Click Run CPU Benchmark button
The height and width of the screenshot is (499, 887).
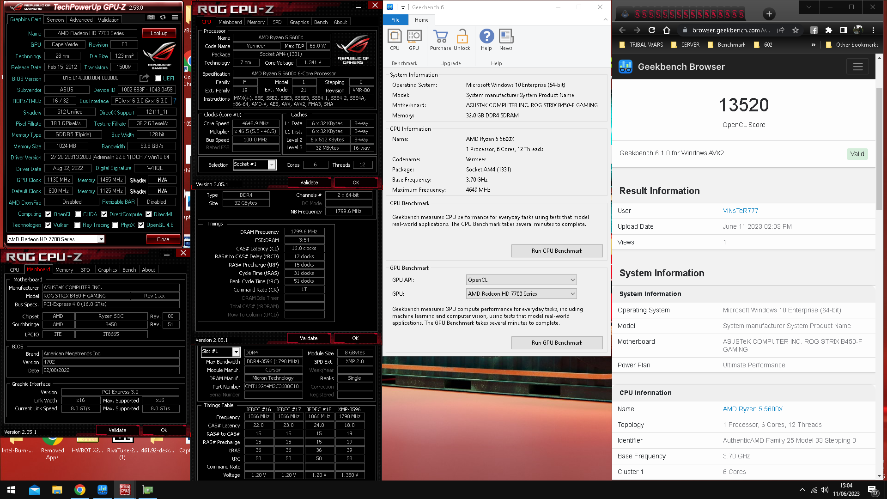[x=557, y=251]
